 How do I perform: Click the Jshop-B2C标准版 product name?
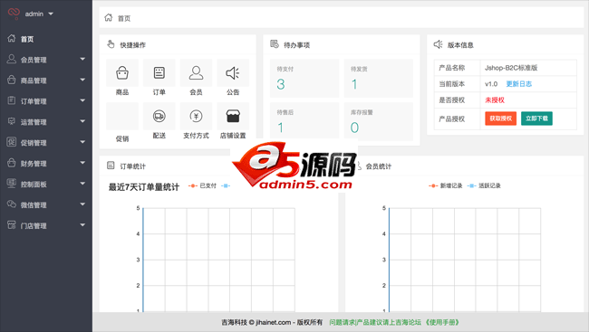click(x=511, y=68)
